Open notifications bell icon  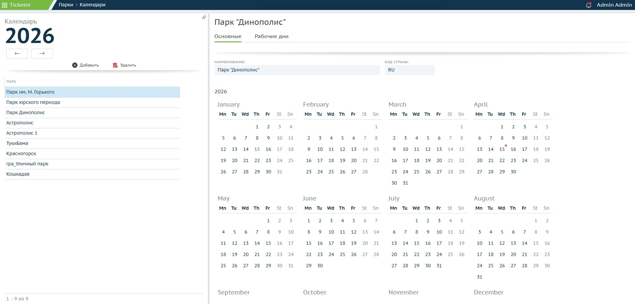tap(588, 5)
